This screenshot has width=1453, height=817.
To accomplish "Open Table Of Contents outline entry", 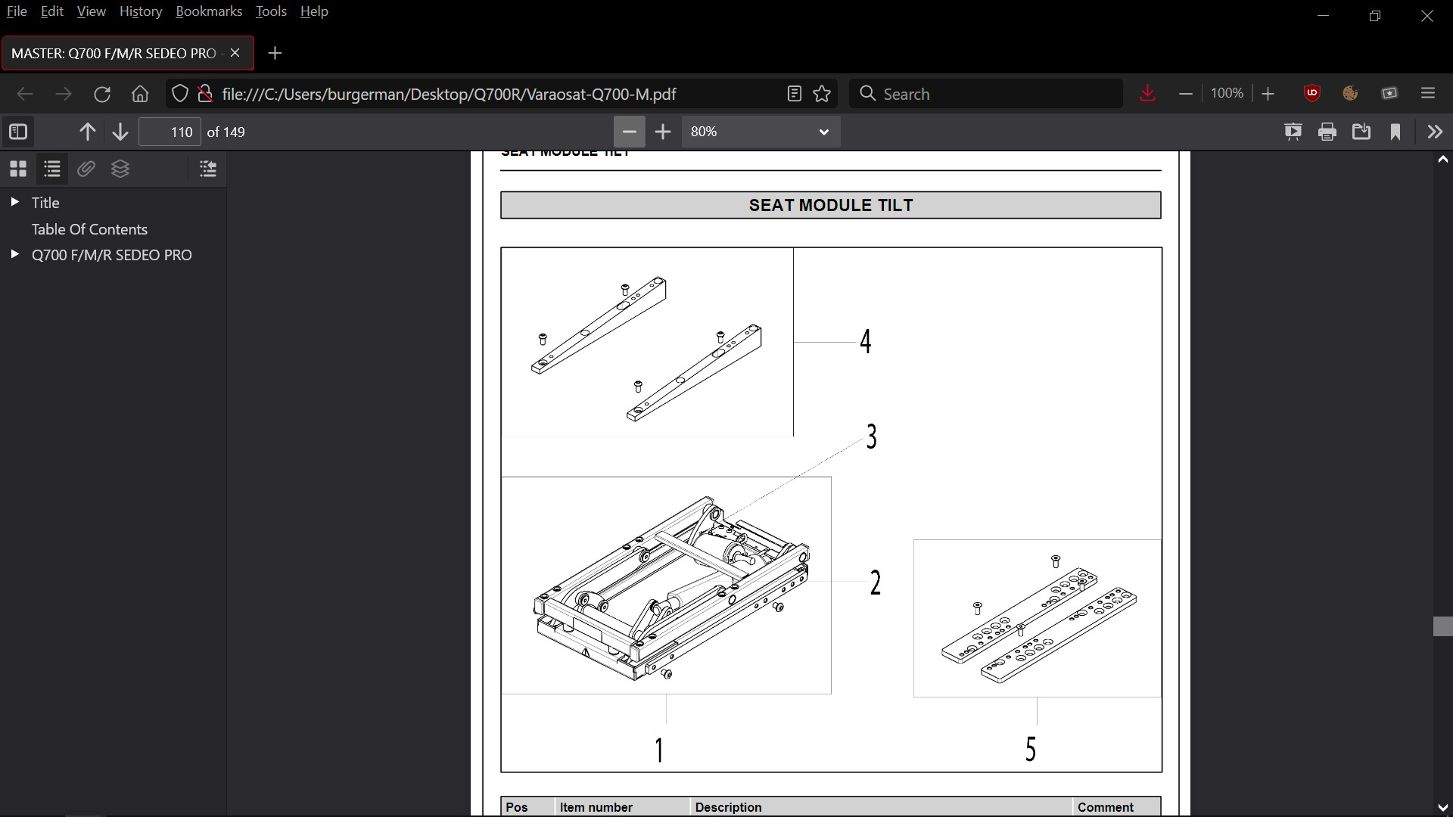I will point(89,229).
